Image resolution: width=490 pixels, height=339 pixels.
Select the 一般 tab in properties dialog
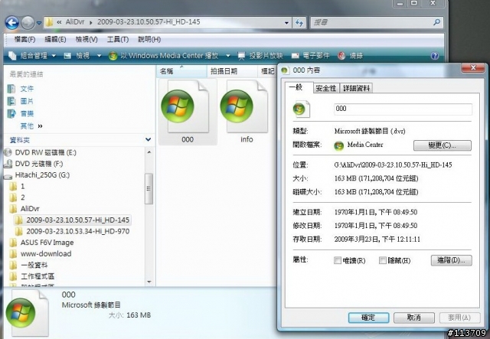pos(296,87)
